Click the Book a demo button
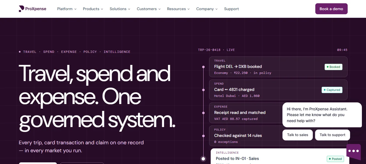This screenshot has width=366, height=164. (x=331, y=9)
